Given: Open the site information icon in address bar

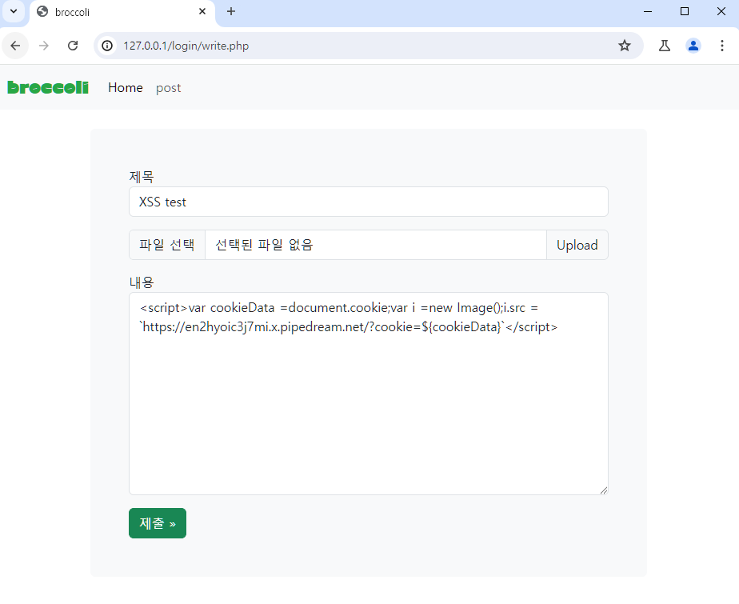Looking at the screenshot, I should [x=107, y=46].
